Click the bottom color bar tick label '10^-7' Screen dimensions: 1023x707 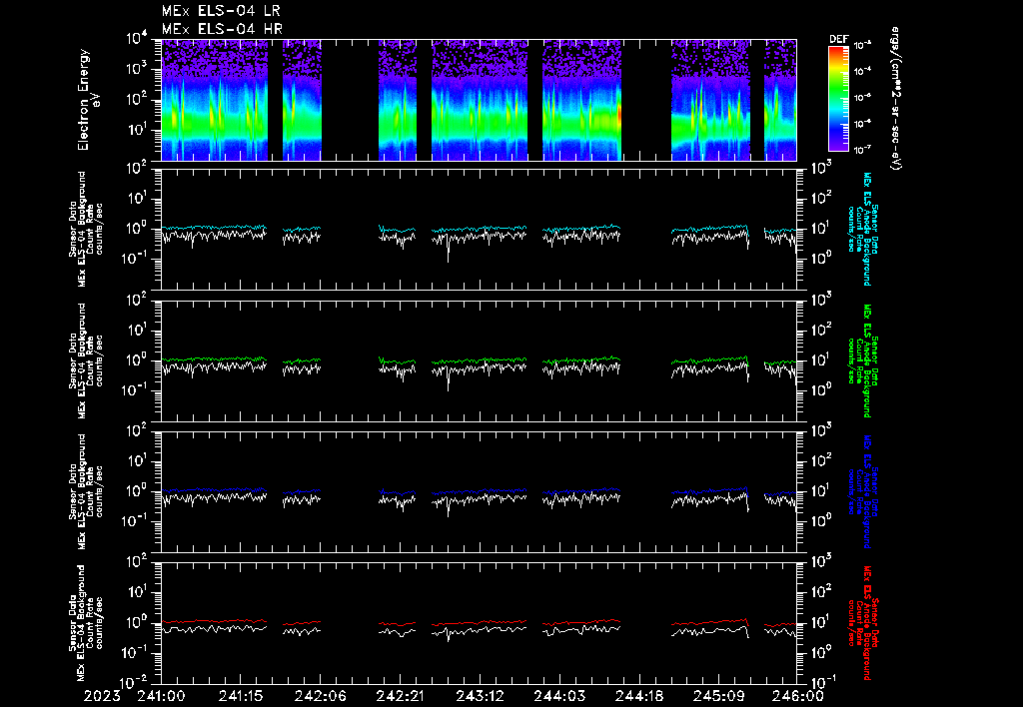[862, 150]
